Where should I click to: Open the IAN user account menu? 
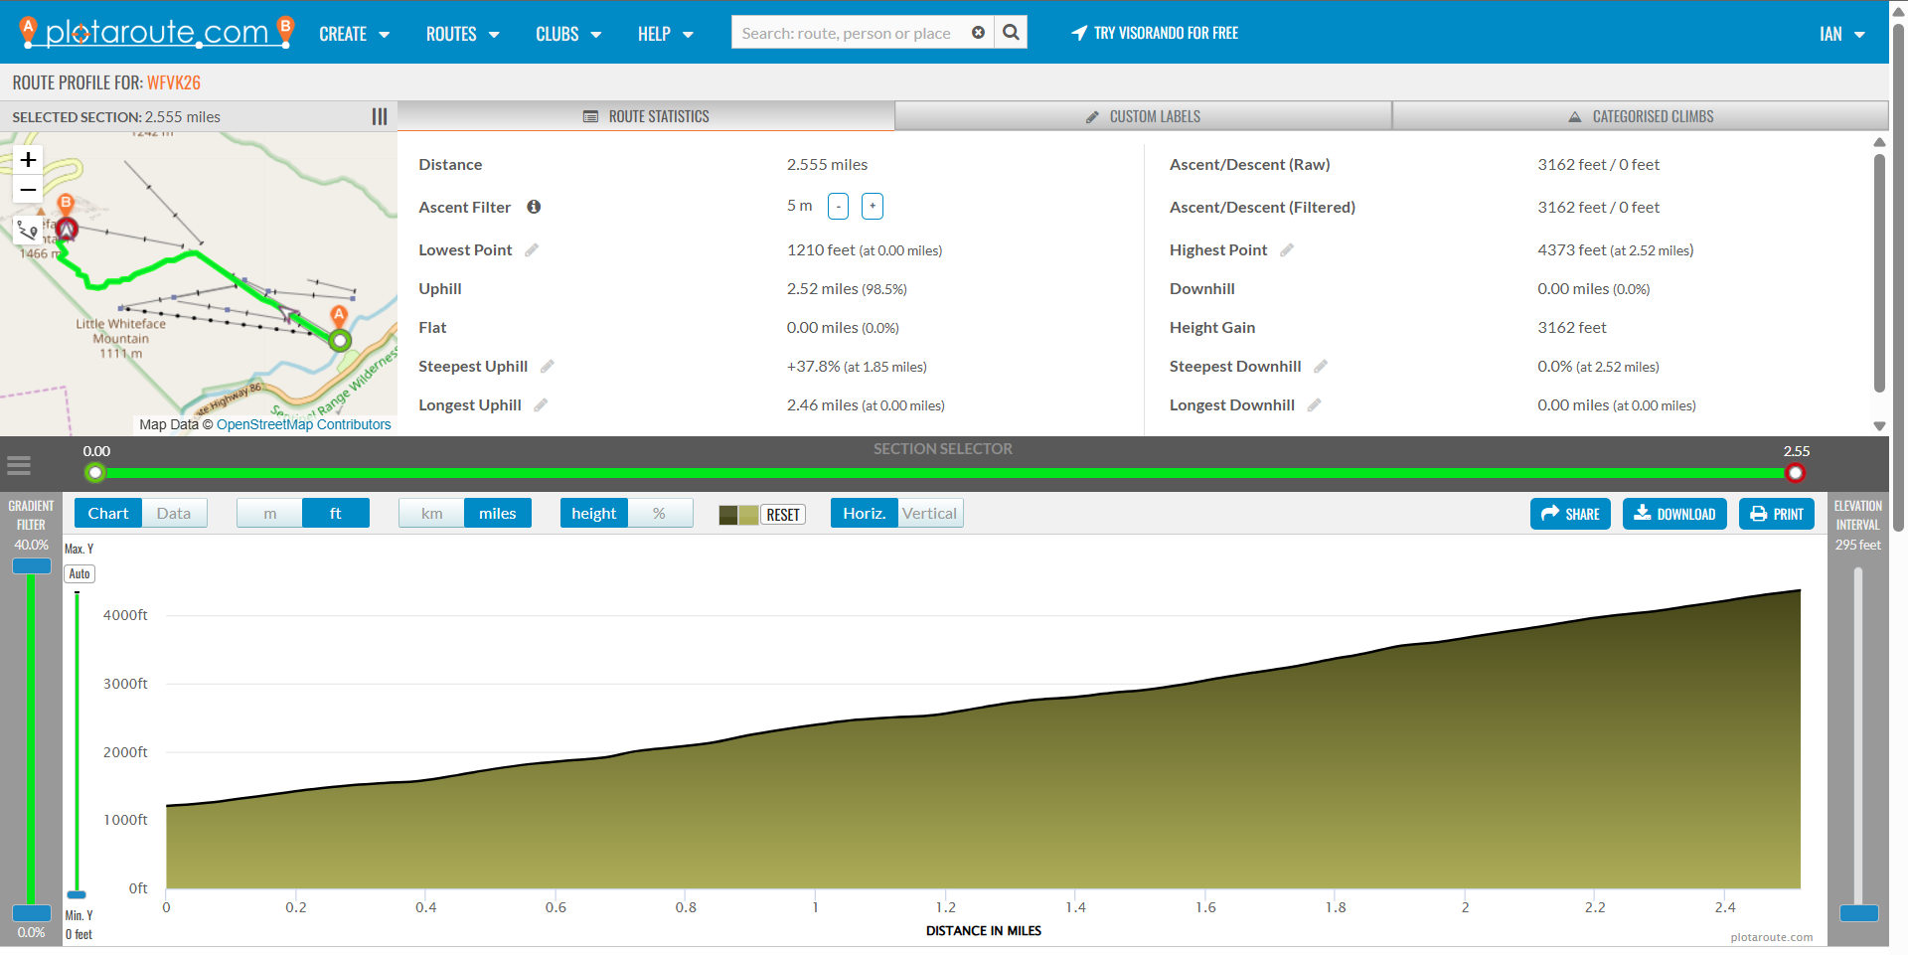1841,34
